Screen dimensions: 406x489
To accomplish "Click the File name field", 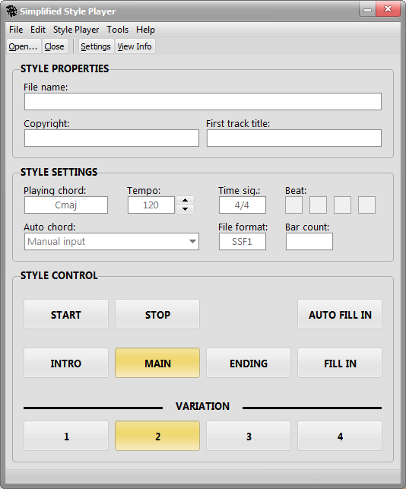I will (x=203, y=101).
